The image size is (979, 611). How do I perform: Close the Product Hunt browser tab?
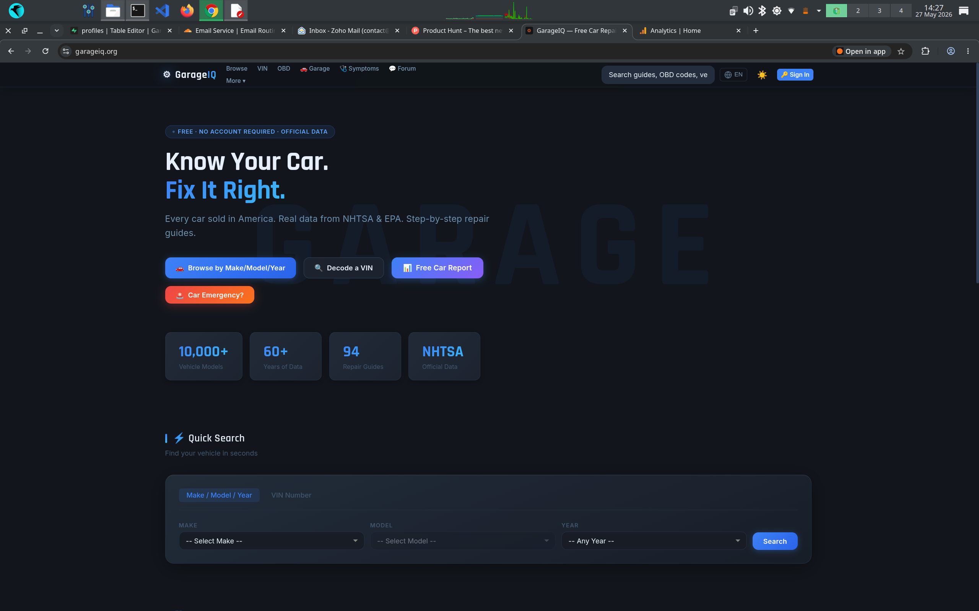tap(511, 31)
